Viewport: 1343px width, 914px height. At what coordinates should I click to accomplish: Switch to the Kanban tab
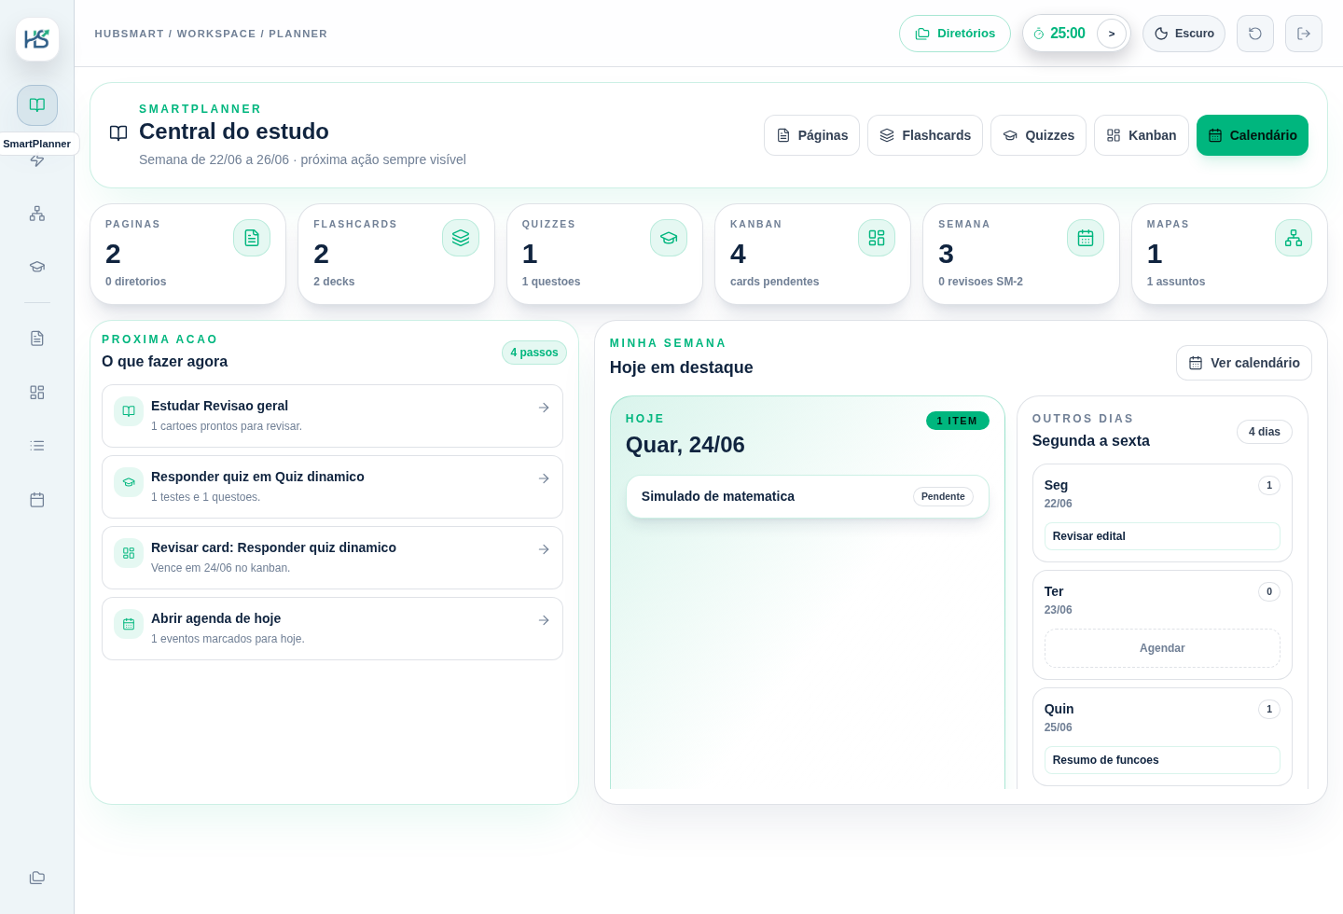(x=1142, y=135)
